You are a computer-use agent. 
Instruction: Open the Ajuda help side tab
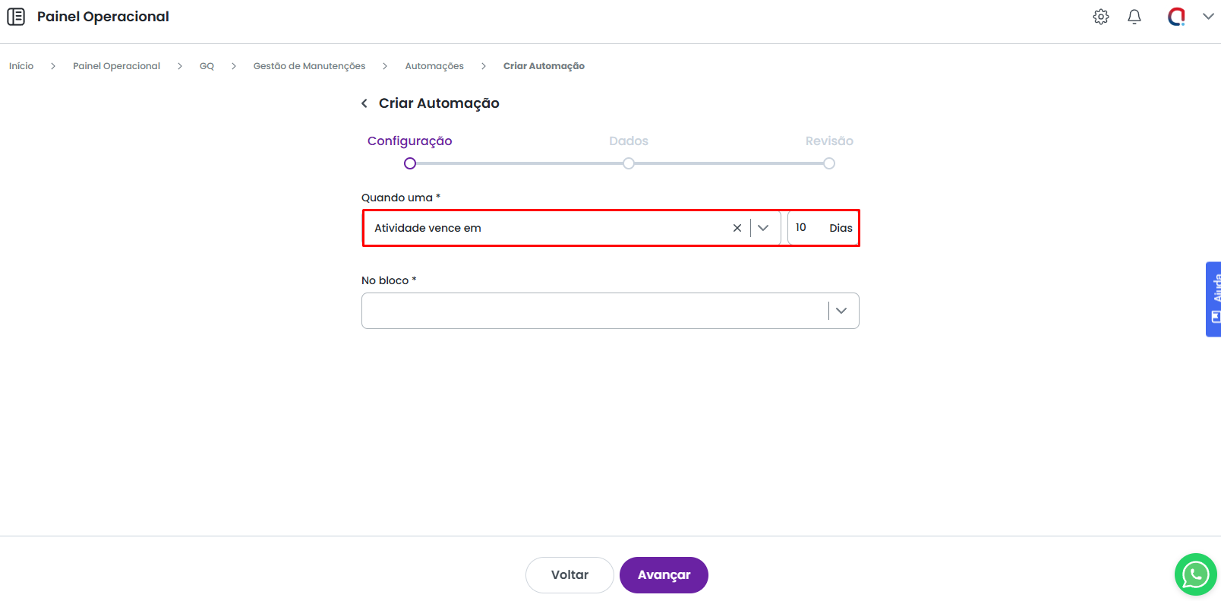click(x=1213, y=299)
